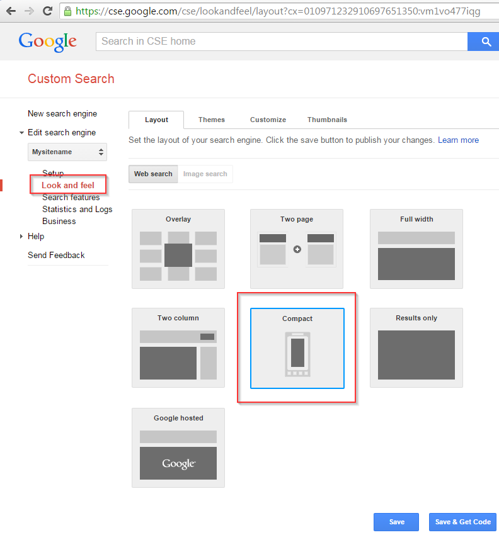
Task: Expand the Help section arrow
Action: (21, 236)
